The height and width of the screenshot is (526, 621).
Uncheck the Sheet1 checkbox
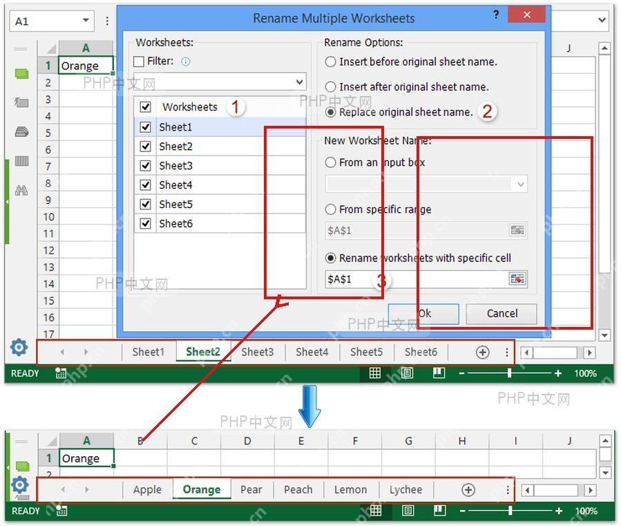(145, 127)
